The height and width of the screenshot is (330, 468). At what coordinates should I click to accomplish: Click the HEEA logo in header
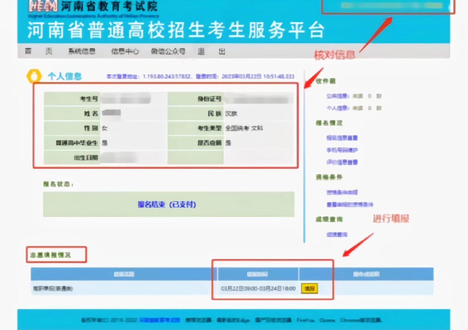pyautogui.click(x=43, y=6)
